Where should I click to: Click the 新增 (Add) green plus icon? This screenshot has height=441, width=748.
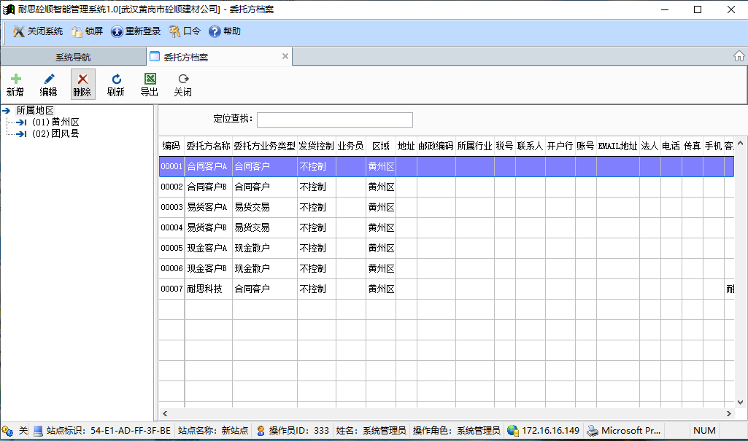click(x=15, y=79)
